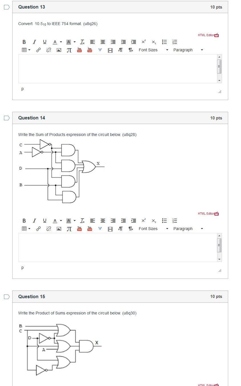The height and width of the screenshot is (386, 241).
Task: Insert math equation (pi) in Question 13 editor
Action: pos(69,50)
